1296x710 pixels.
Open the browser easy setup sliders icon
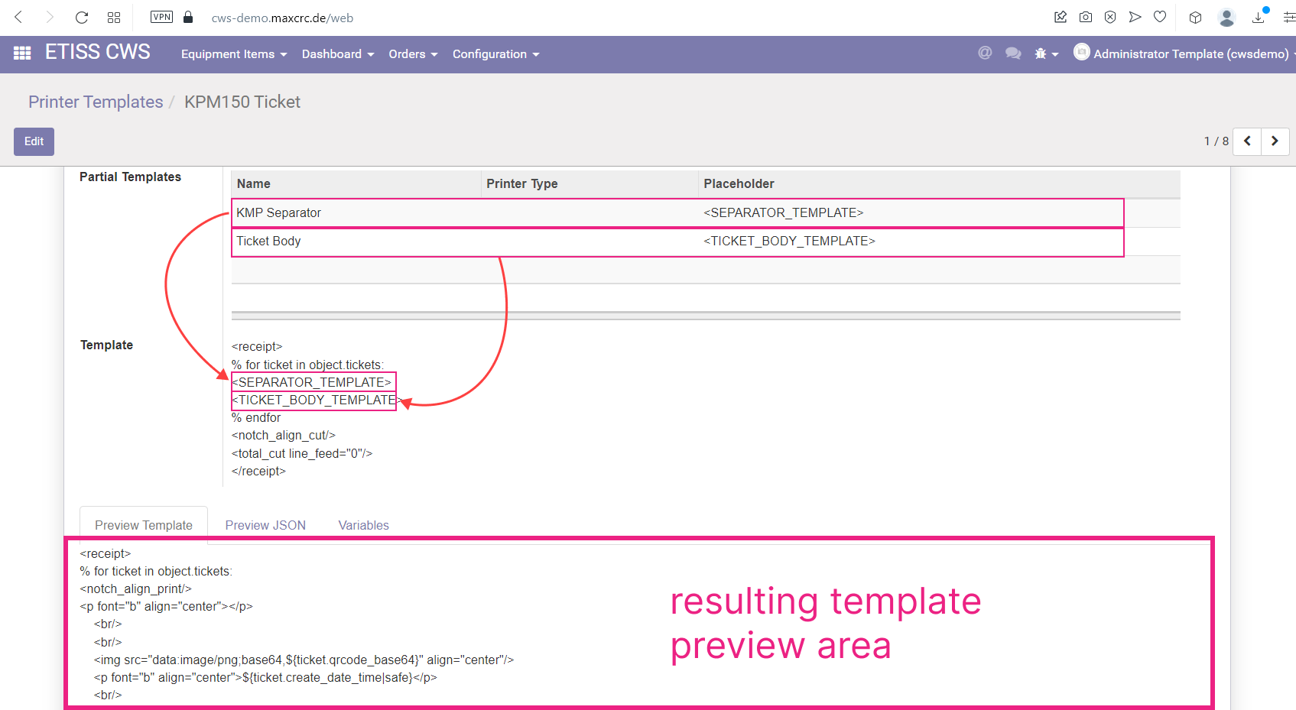[1289, 17]
